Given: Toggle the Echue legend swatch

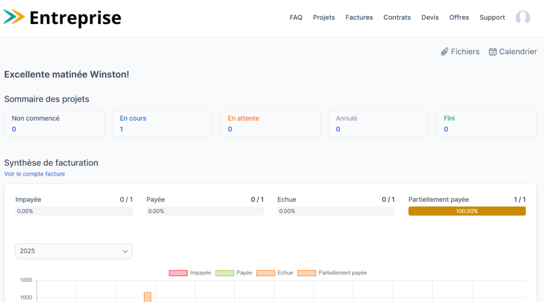Looking at the screenshot, I should pyautogui.click(x=266, y=273).
